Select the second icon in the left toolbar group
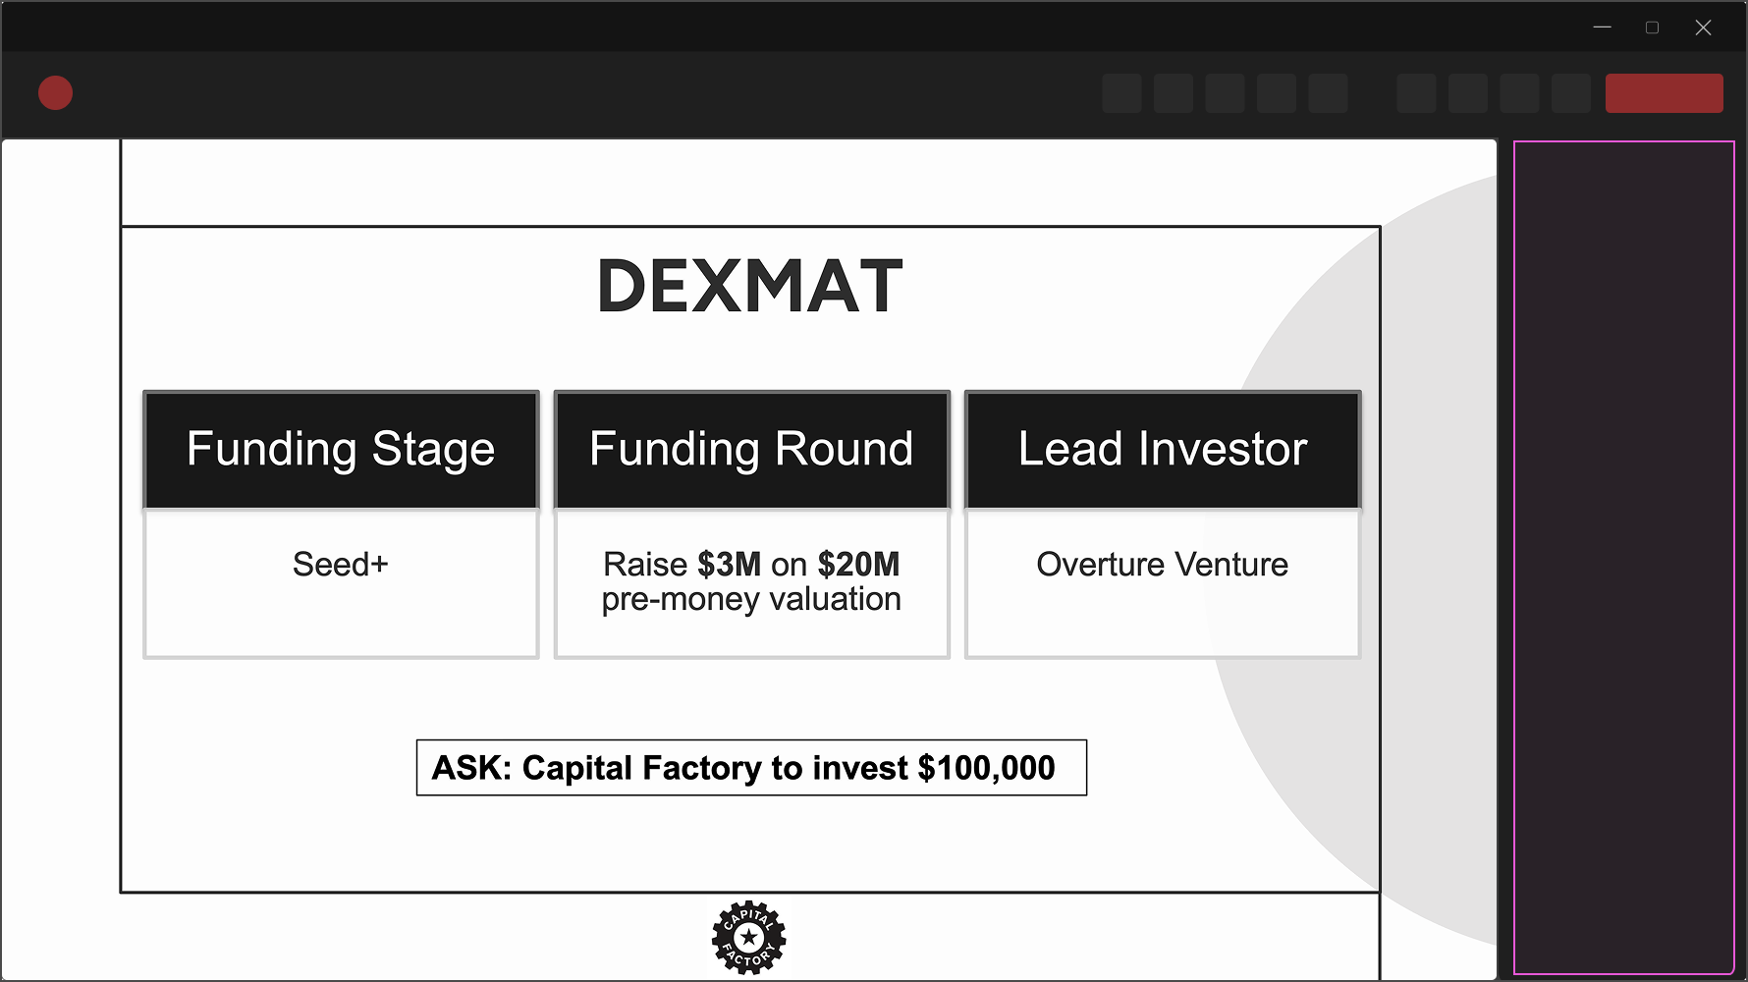 1174,93
